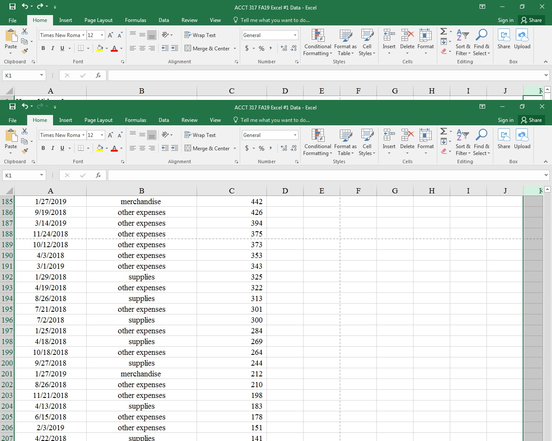
Task: Expand formula bar in front window
Action: 546,175
